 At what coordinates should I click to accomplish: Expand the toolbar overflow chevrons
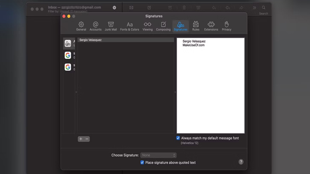coord(254,8)
